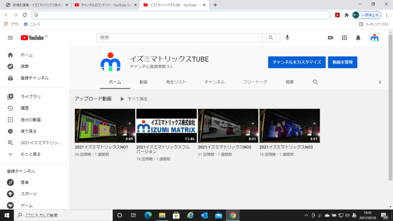Switch to the フリートーク tab
Viewport: 393px width, 221px height.
(255, 82)
